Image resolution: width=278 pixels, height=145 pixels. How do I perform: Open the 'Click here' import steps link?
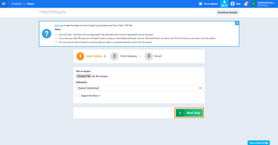(59, 25)
